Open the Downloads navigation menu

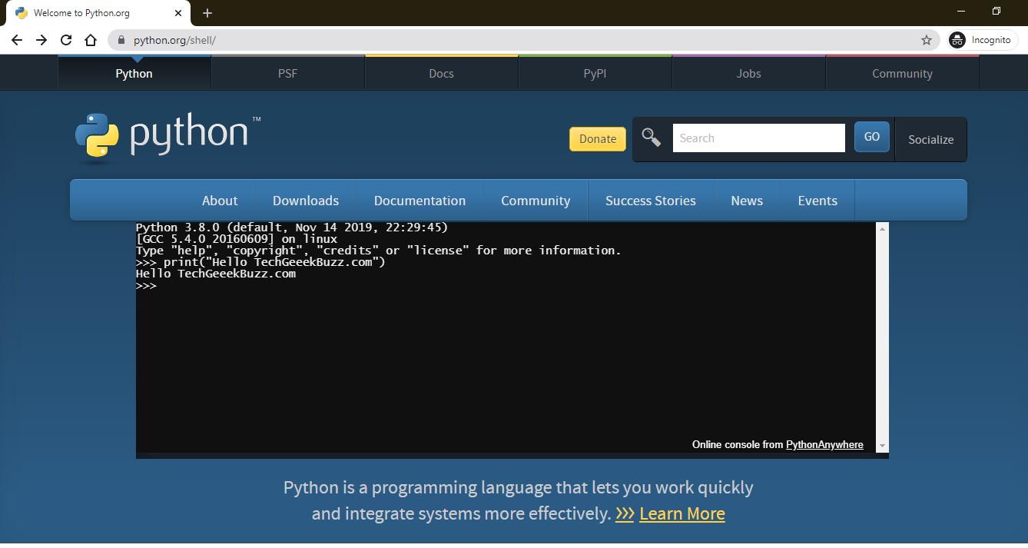coord(305,201)
